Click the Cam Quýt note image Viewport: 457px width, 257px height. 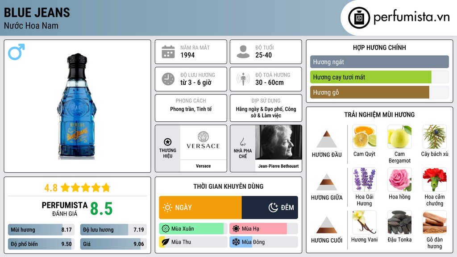(364, 137)
